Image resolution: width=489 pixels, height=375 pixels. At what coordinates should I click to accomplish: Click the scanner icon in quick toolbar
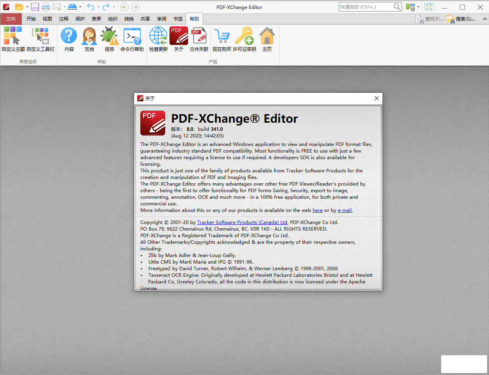coord(72,7)
